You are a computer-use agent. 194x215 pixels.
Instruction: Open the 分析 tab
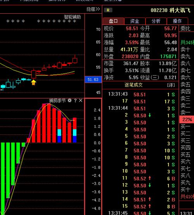pos(156,21)
